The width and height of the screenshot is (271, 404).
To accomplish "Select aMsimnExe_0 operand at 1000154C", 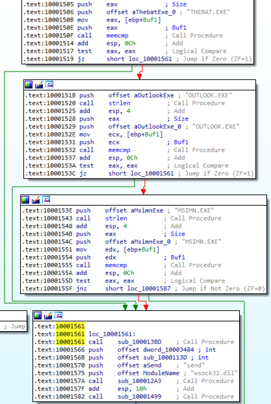I will [x=151, y=241].
